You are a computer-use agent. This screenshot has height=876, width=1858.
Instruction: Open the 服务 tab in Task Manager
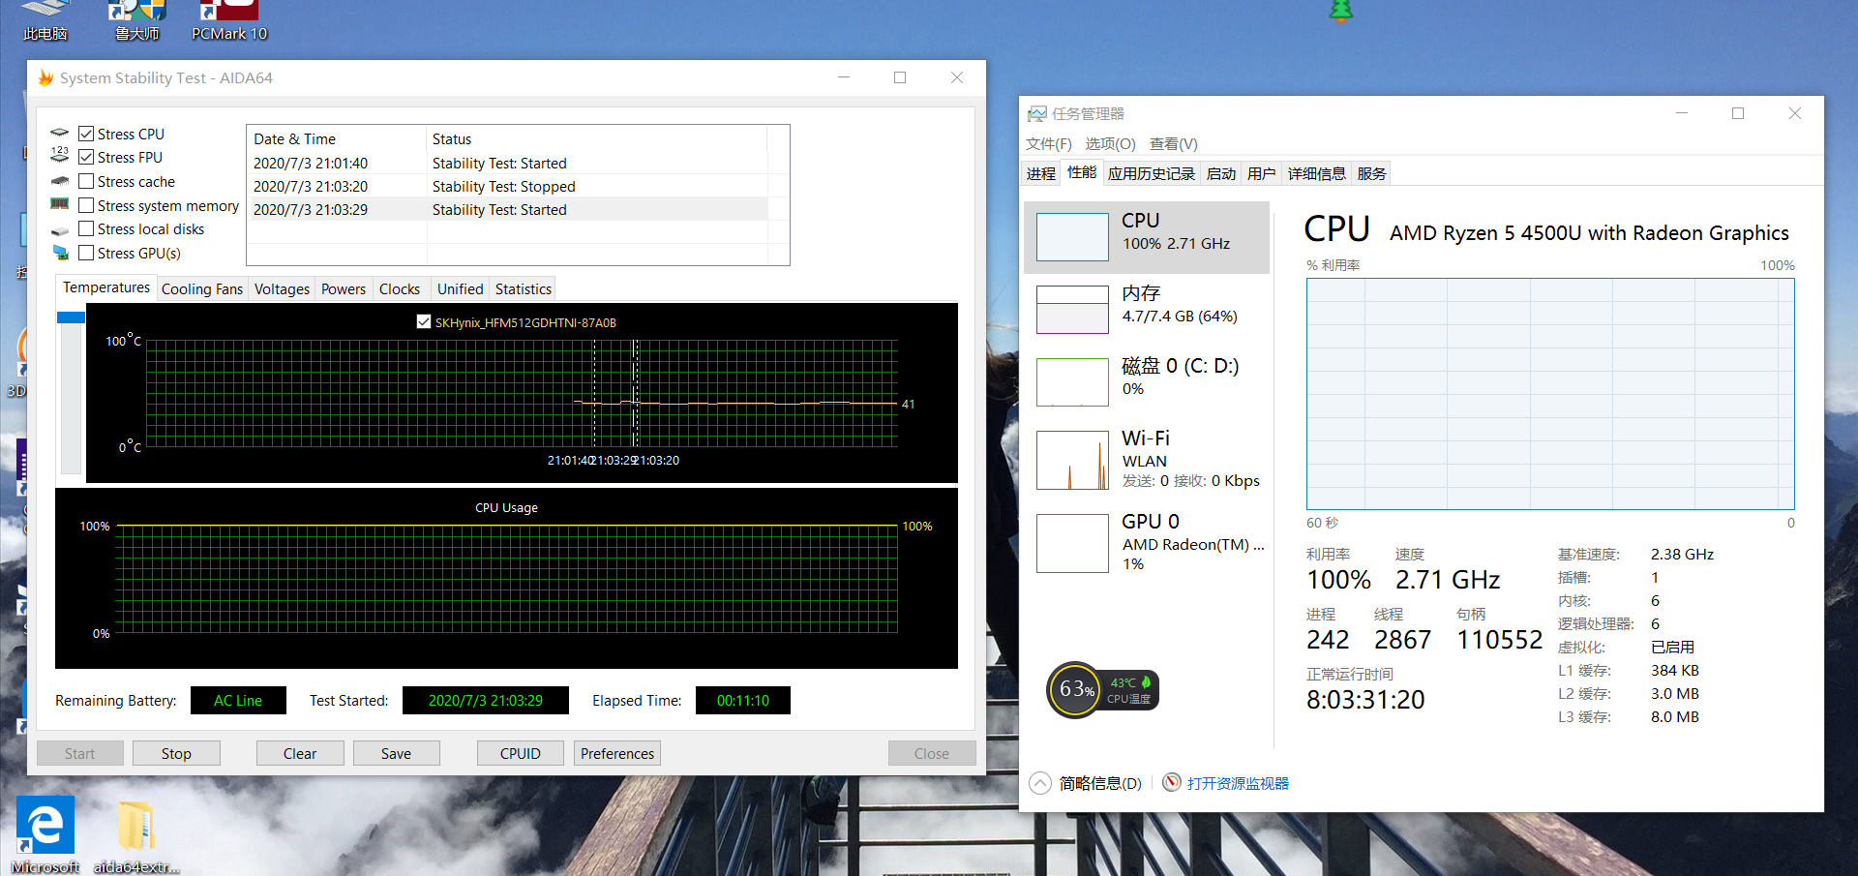click(x=1371, y=173)
